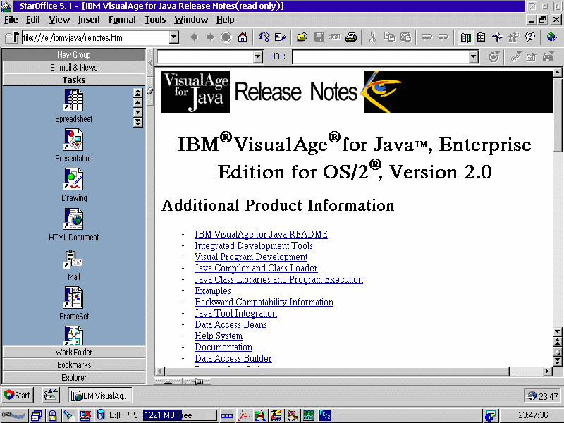
Task: Click the Open File folder icon
Action: click(x=302, y=37)
